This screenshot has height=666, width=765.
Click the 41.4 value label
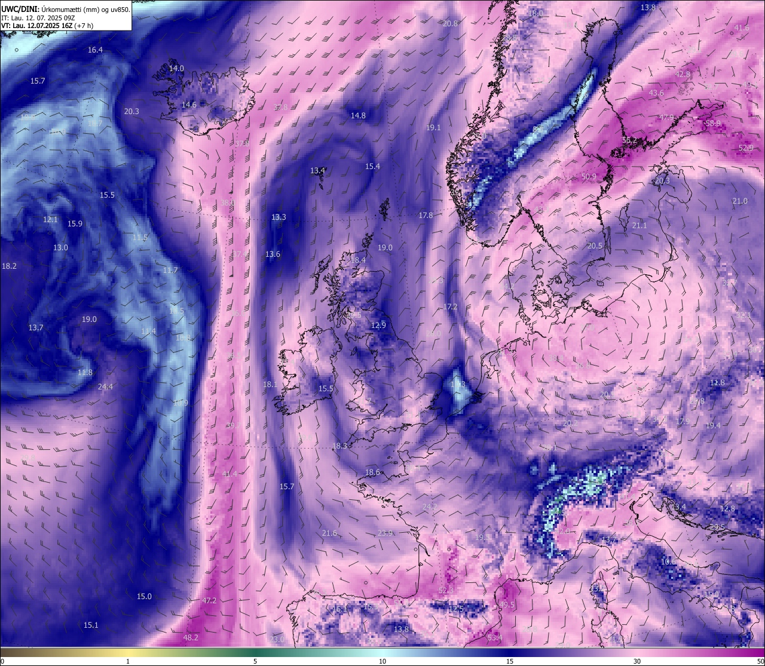[229, 474]
